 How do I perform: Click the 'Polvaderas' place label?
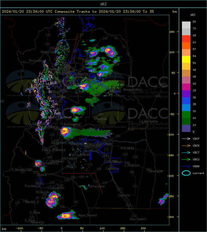pos(37,61)
